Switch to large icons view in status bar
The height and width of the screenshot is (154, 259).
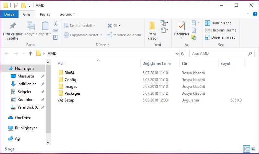point(254,149)
